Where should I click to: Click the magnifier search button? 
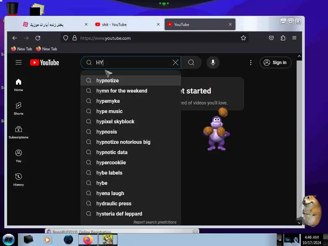191,62
